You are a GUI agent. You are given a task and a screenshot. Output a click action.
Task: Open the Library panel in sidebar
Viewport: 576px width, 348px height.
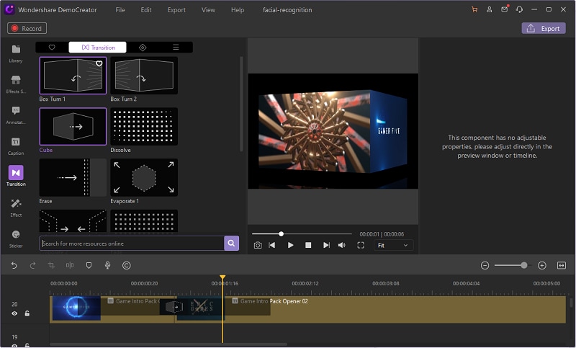click(16, 53)
